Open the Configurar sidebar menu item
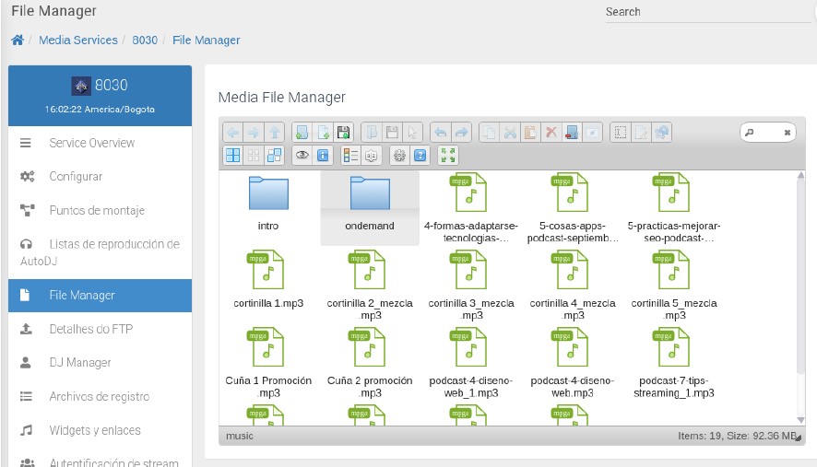817x467 pixels. tap(76, 176)
